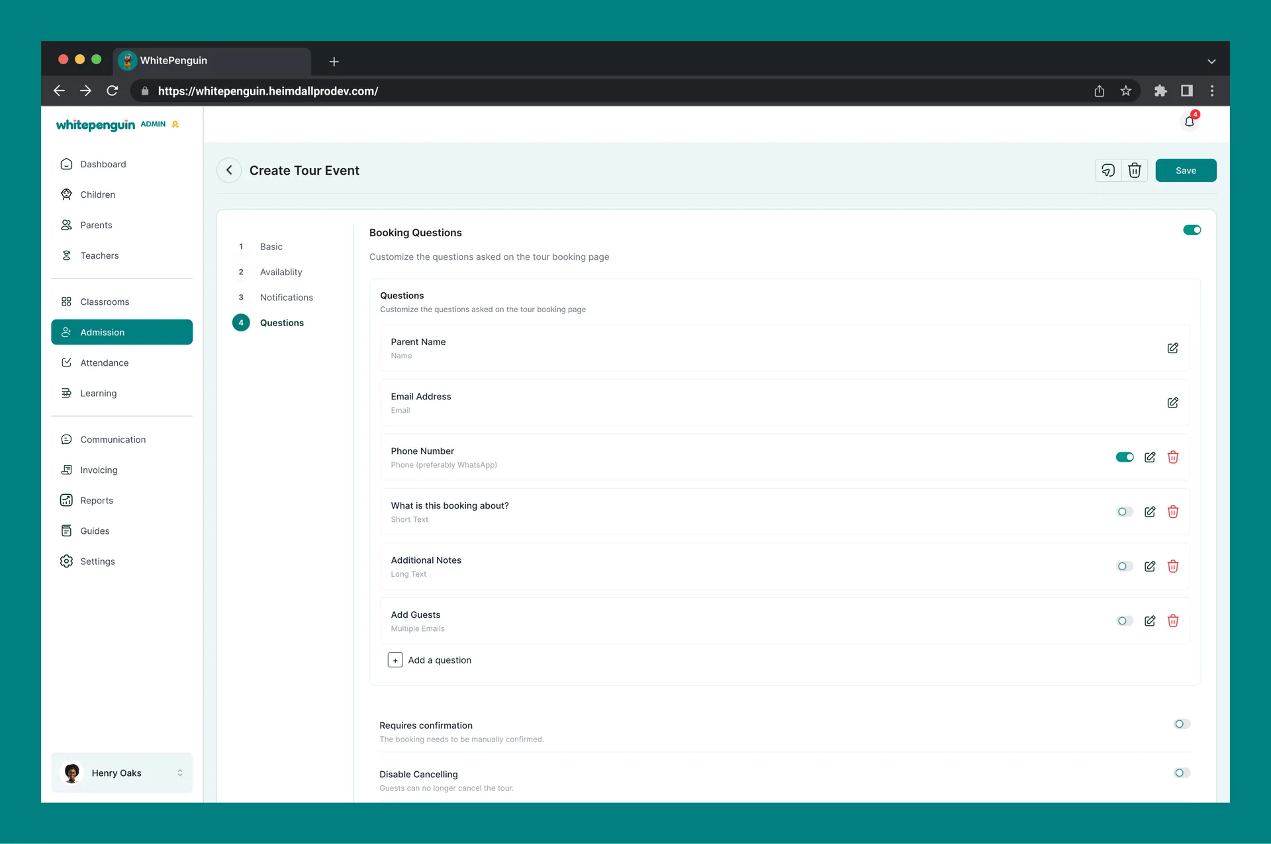The width and height of the screenshot is (1271, 844).
Task: Click the 'Add a question' label
Action: tap(440, 660)
